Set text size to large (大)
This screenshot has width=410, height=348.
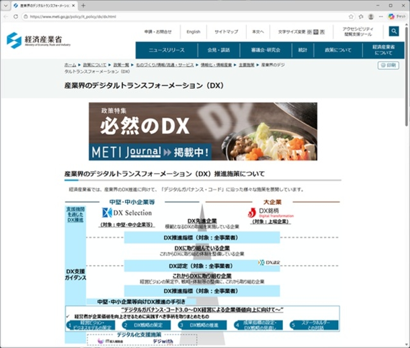322,32
